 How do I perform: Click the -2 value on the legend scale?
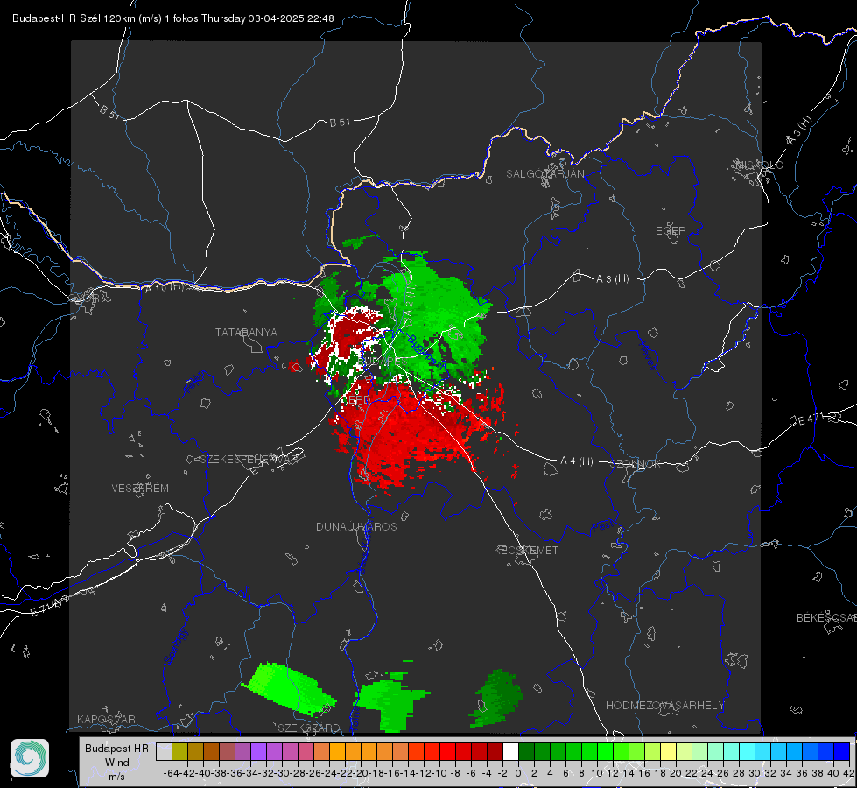[x=502, y=773]
